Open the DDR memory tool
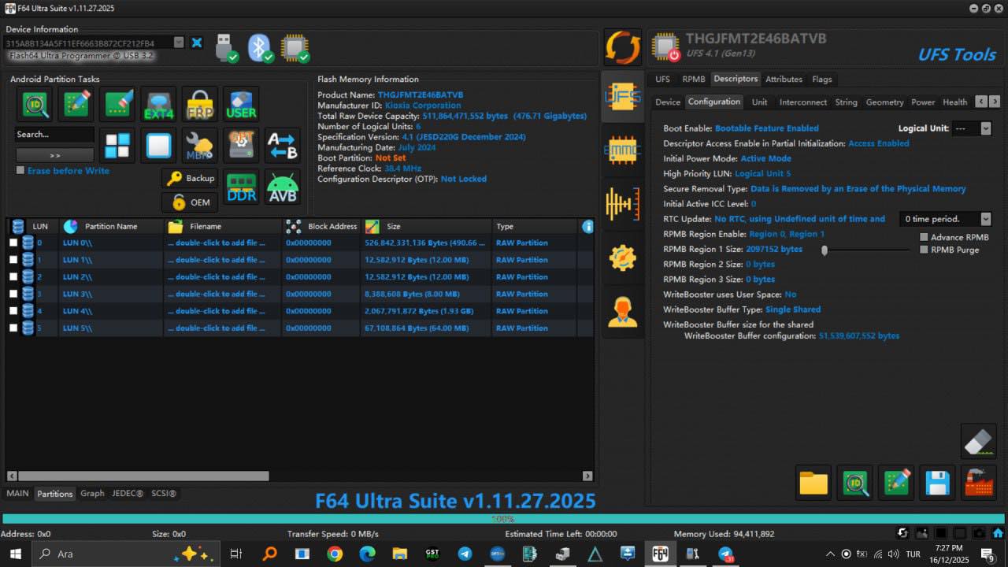Screen dimensions: 1008x567 [241, 187]
